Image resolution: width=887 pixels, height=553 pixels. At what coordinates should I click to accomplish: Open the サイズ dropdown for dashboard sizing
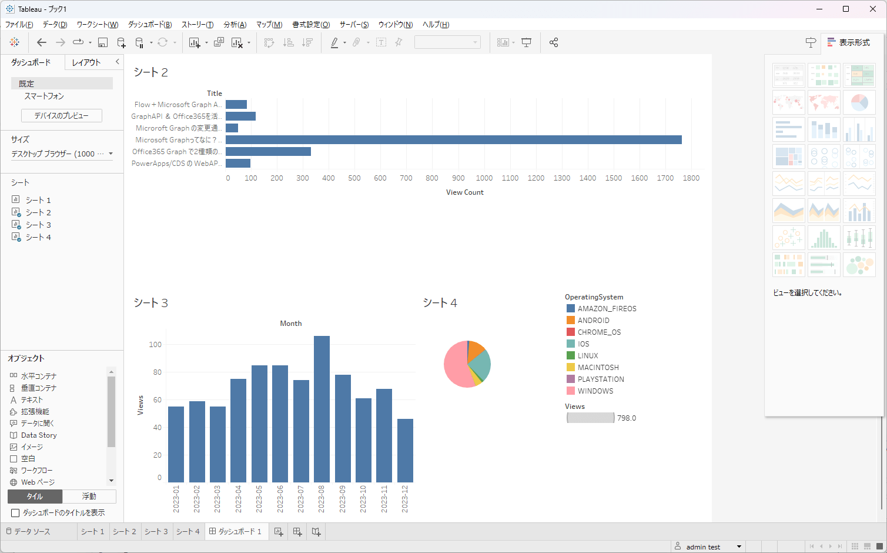click(x=62, y=153)
